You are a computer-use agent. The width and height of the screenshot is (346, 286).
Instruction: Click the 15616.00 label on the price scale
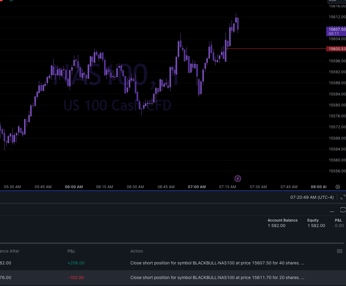[x=337, y=6]
